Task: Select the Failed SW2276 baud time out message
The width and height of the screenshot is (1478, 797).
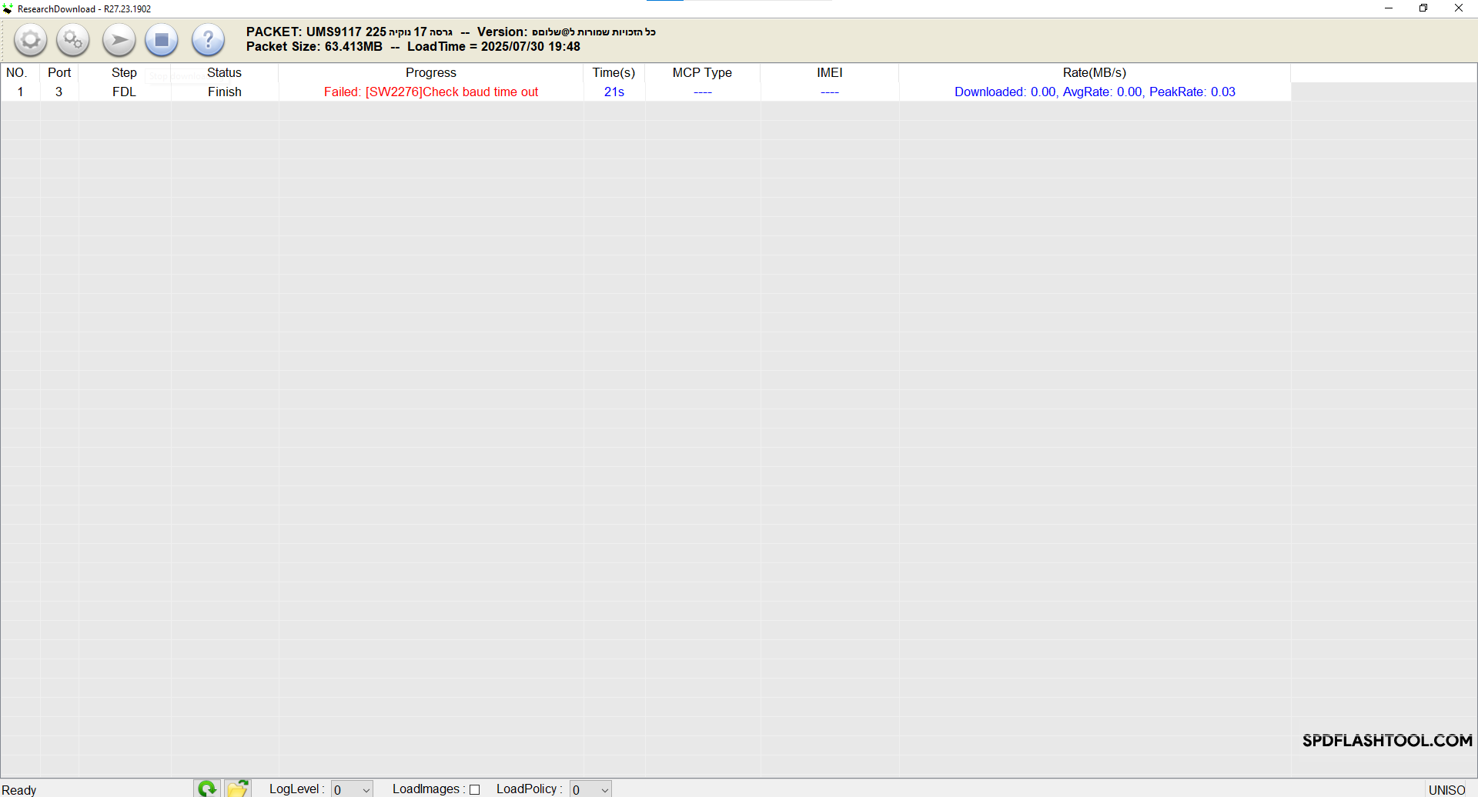Action: [431, 92]
